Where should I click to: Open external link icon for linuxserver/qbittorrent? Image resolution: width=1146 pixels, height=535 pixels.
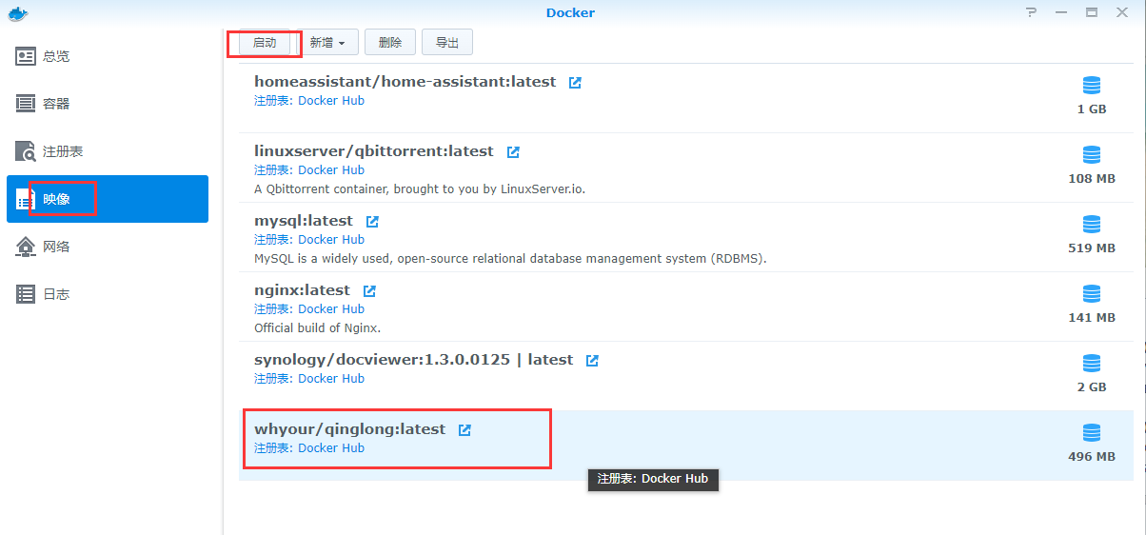pyautogui.click(x=513, y=152)
